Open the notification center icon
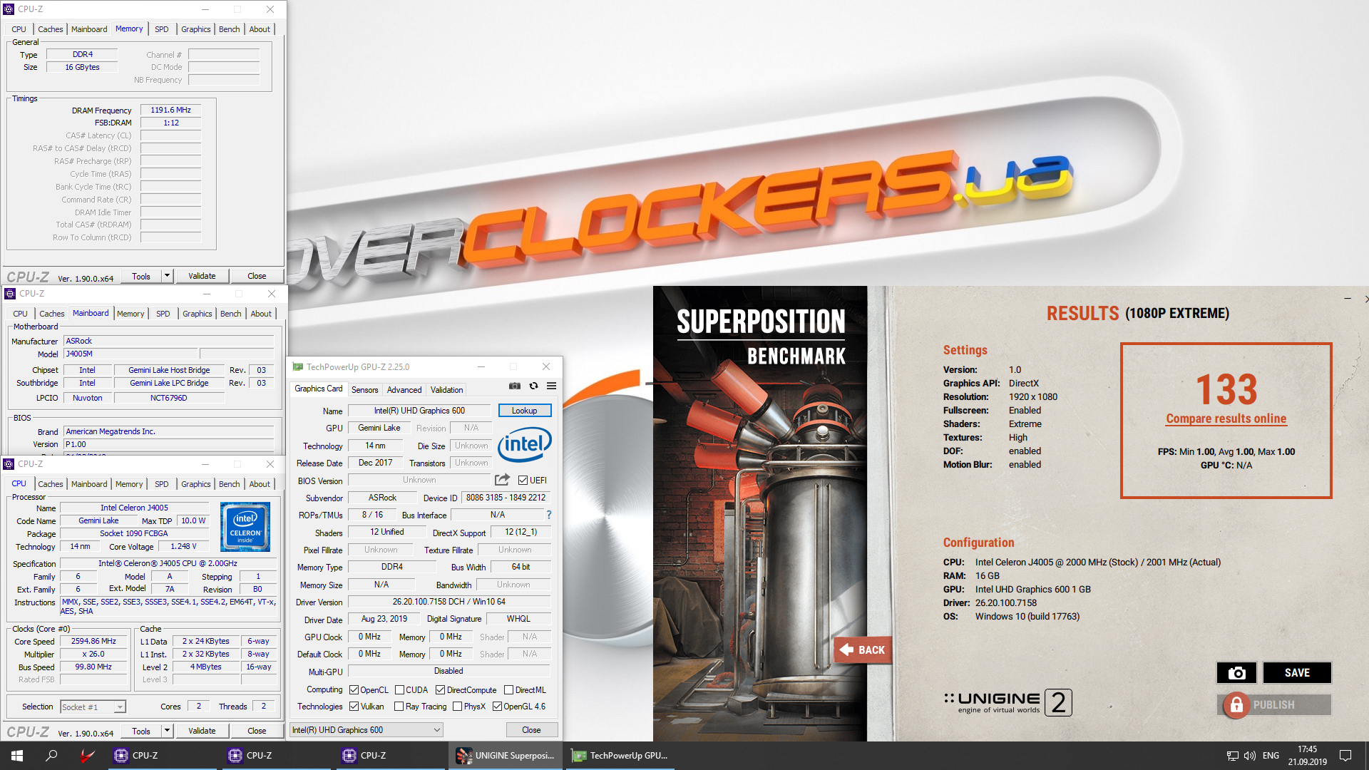1369x770 pixels. 1345,756
